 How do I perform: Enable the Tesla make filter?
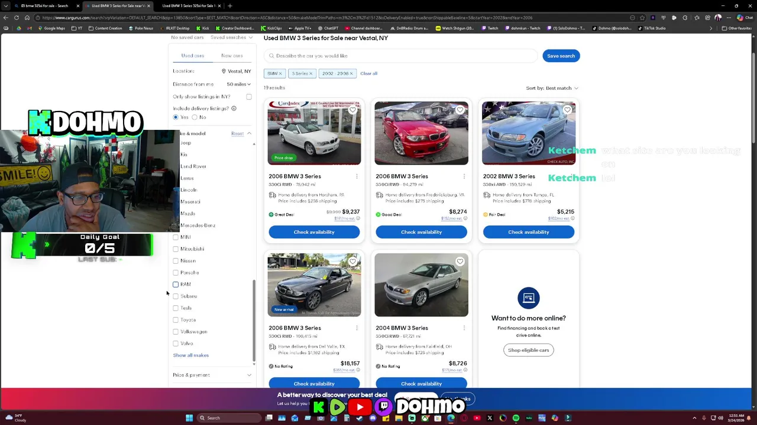pos(176,308)
